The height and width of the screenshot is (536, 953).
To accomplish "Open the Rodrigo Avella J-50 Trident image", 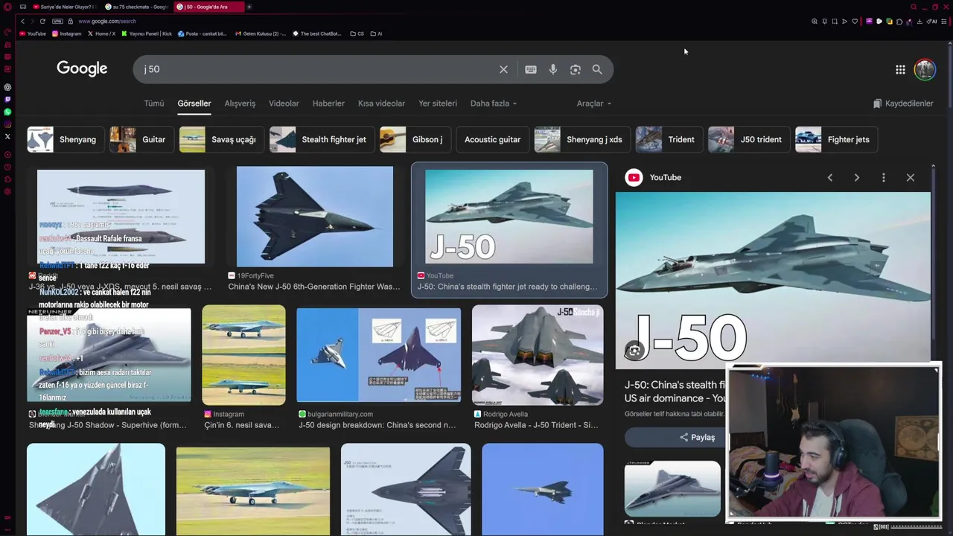I will [538, 355].
